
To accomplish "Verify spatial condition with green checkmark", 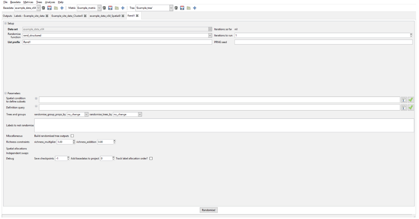I will (411, 100).
